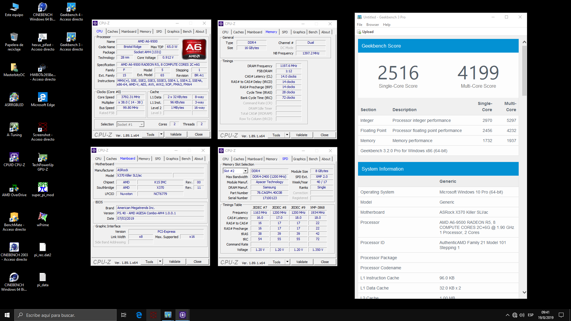Open Socket #1 selection dropdown

pyautogui.click(x=130, y=124)
